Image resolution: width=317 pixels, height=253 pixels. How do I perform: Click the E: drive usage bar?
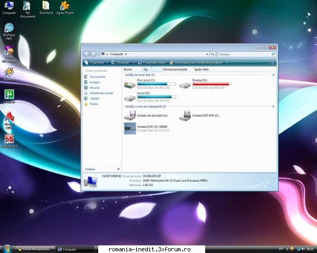pyautogui.click(x=157, y=97)
